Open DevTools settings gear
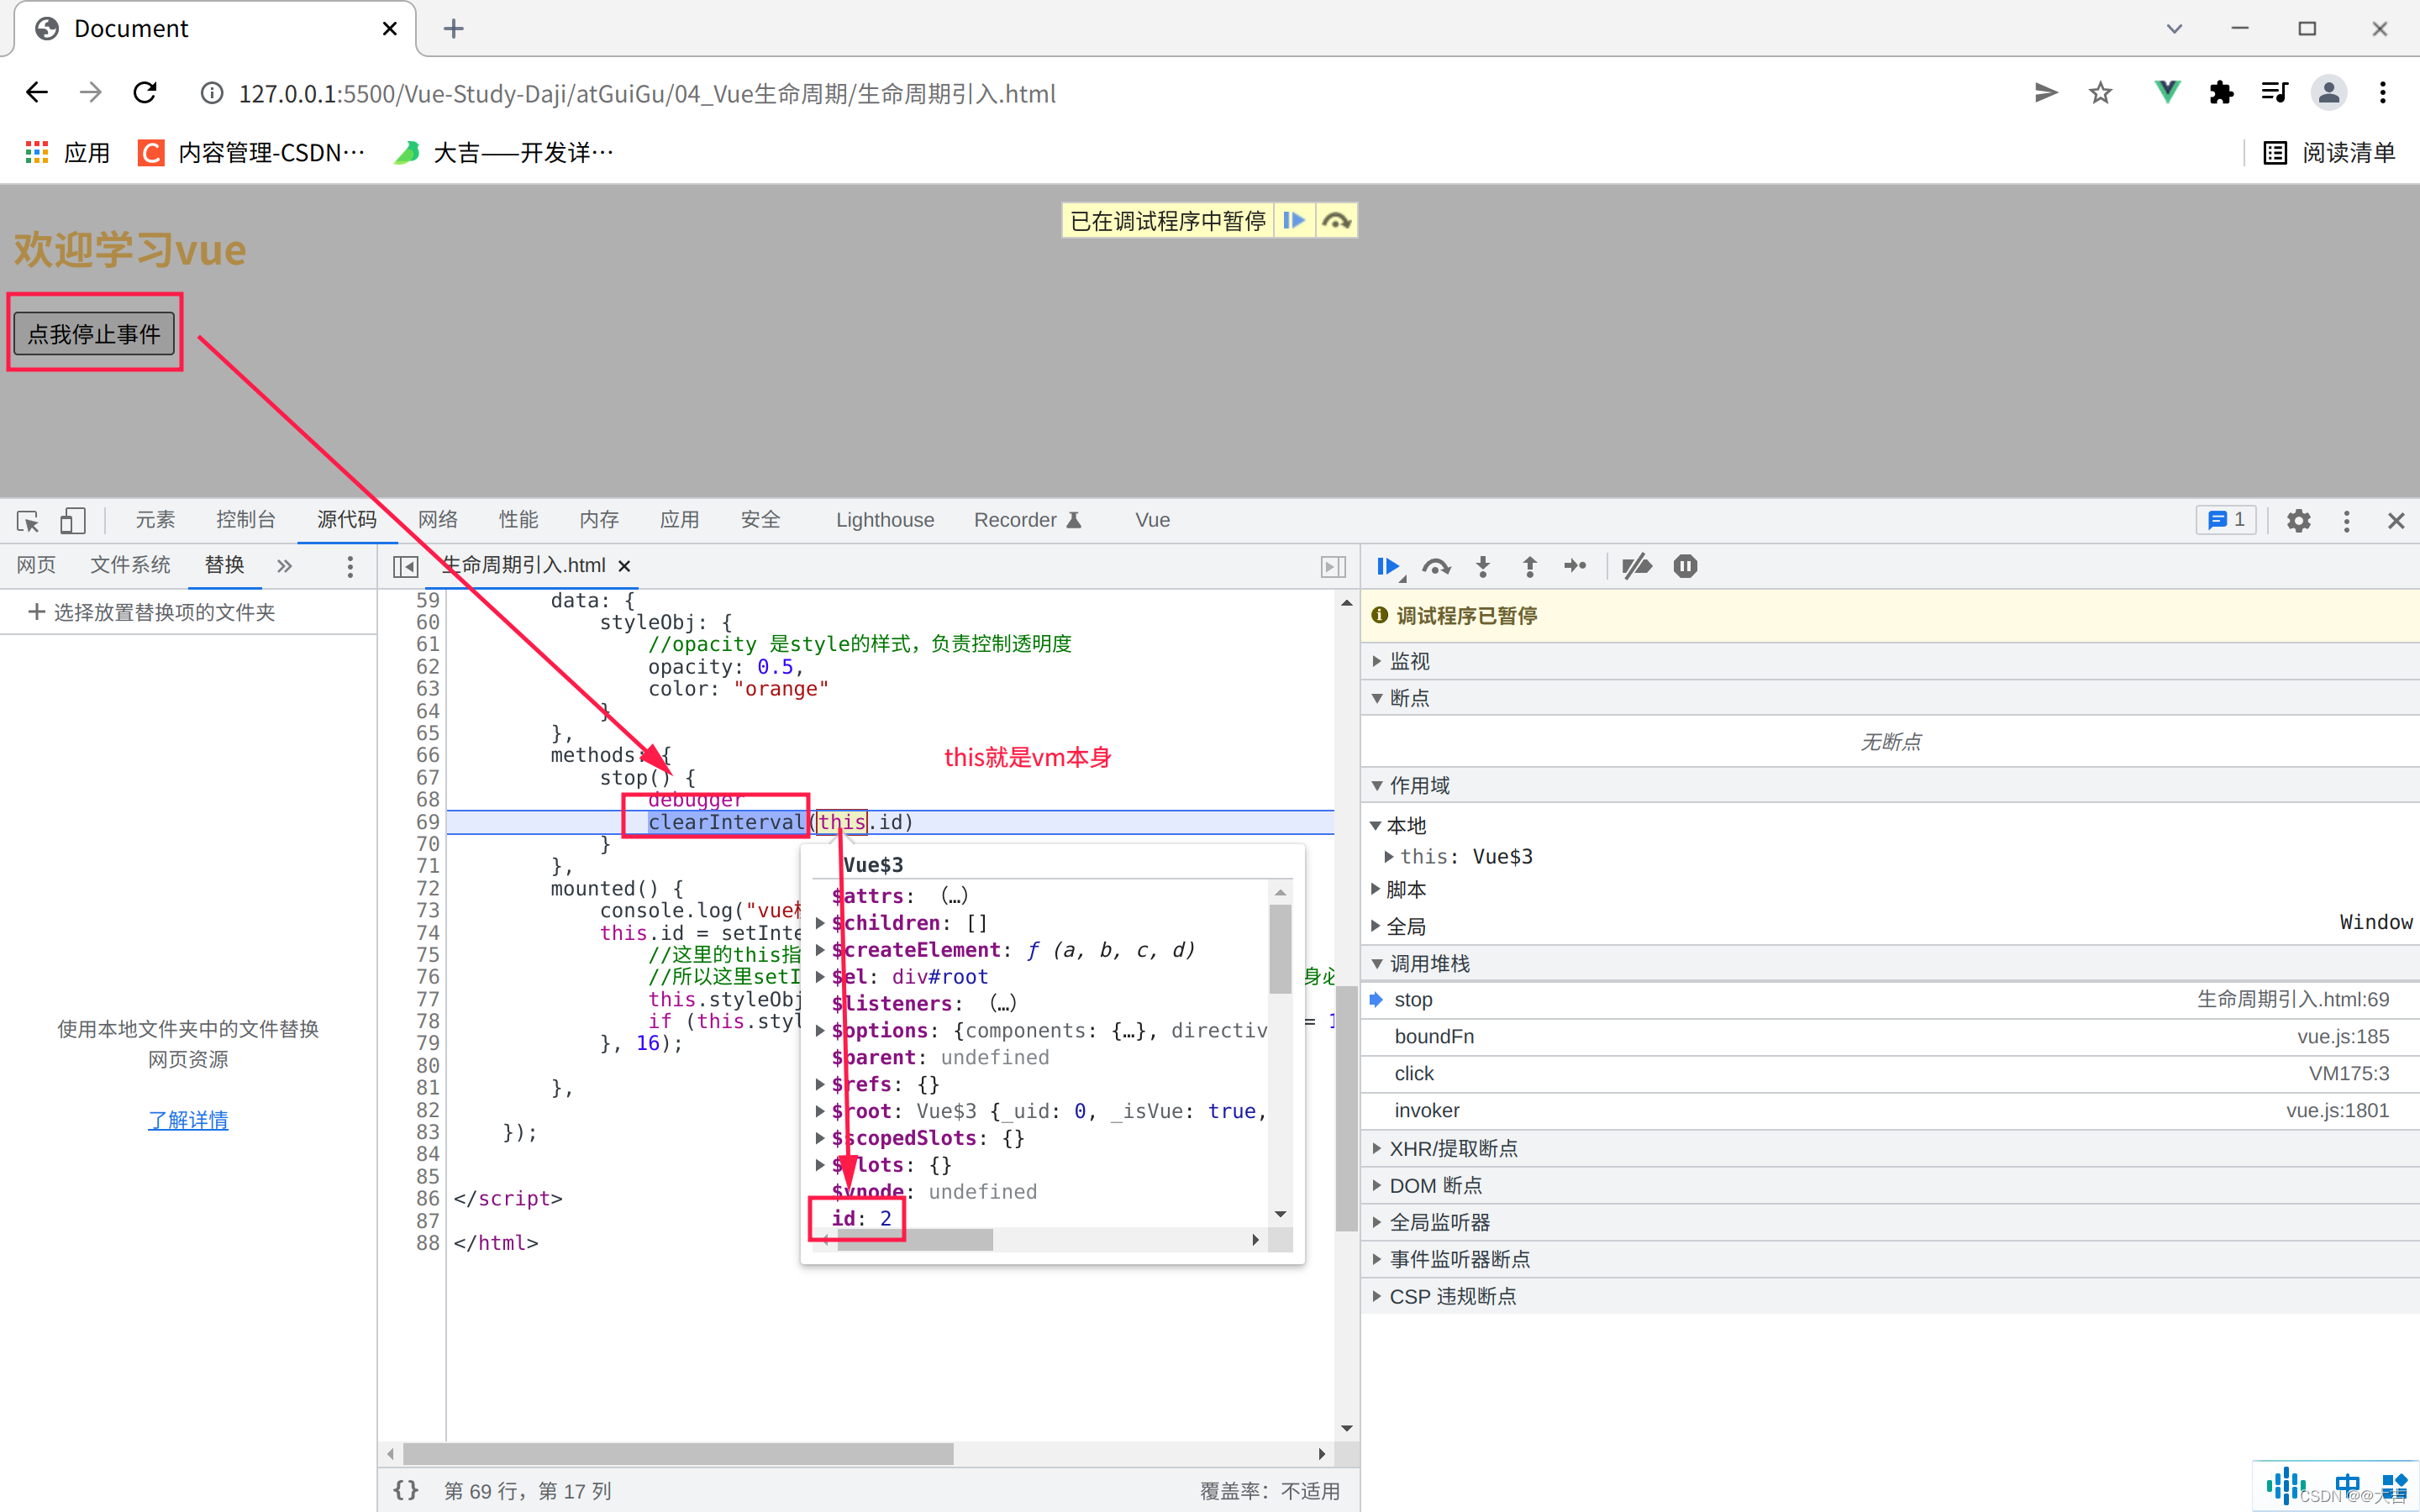Viewport: 2420px width, 1512px height. (x=2298, y=521)
